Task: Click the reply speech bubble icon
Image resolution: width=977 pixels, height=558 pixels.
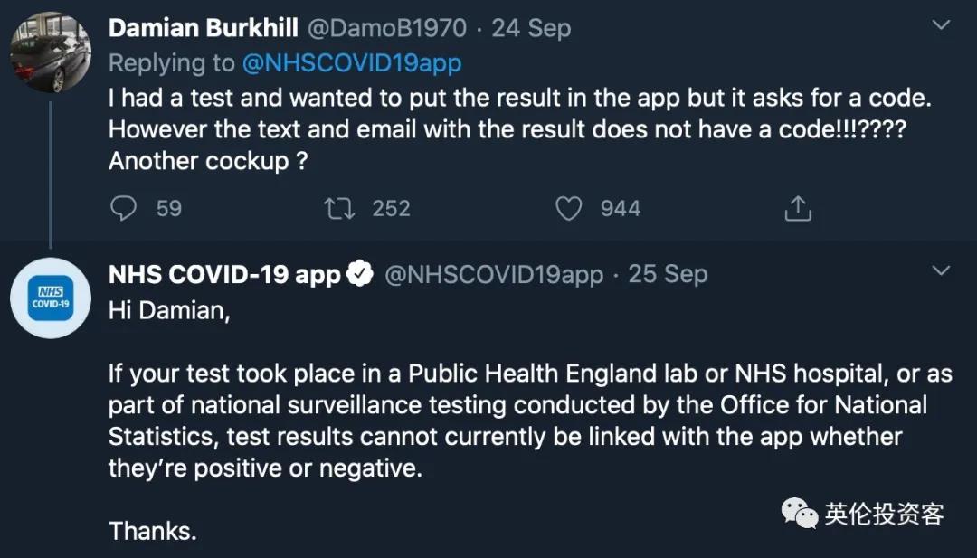Action: coord(123,209)
